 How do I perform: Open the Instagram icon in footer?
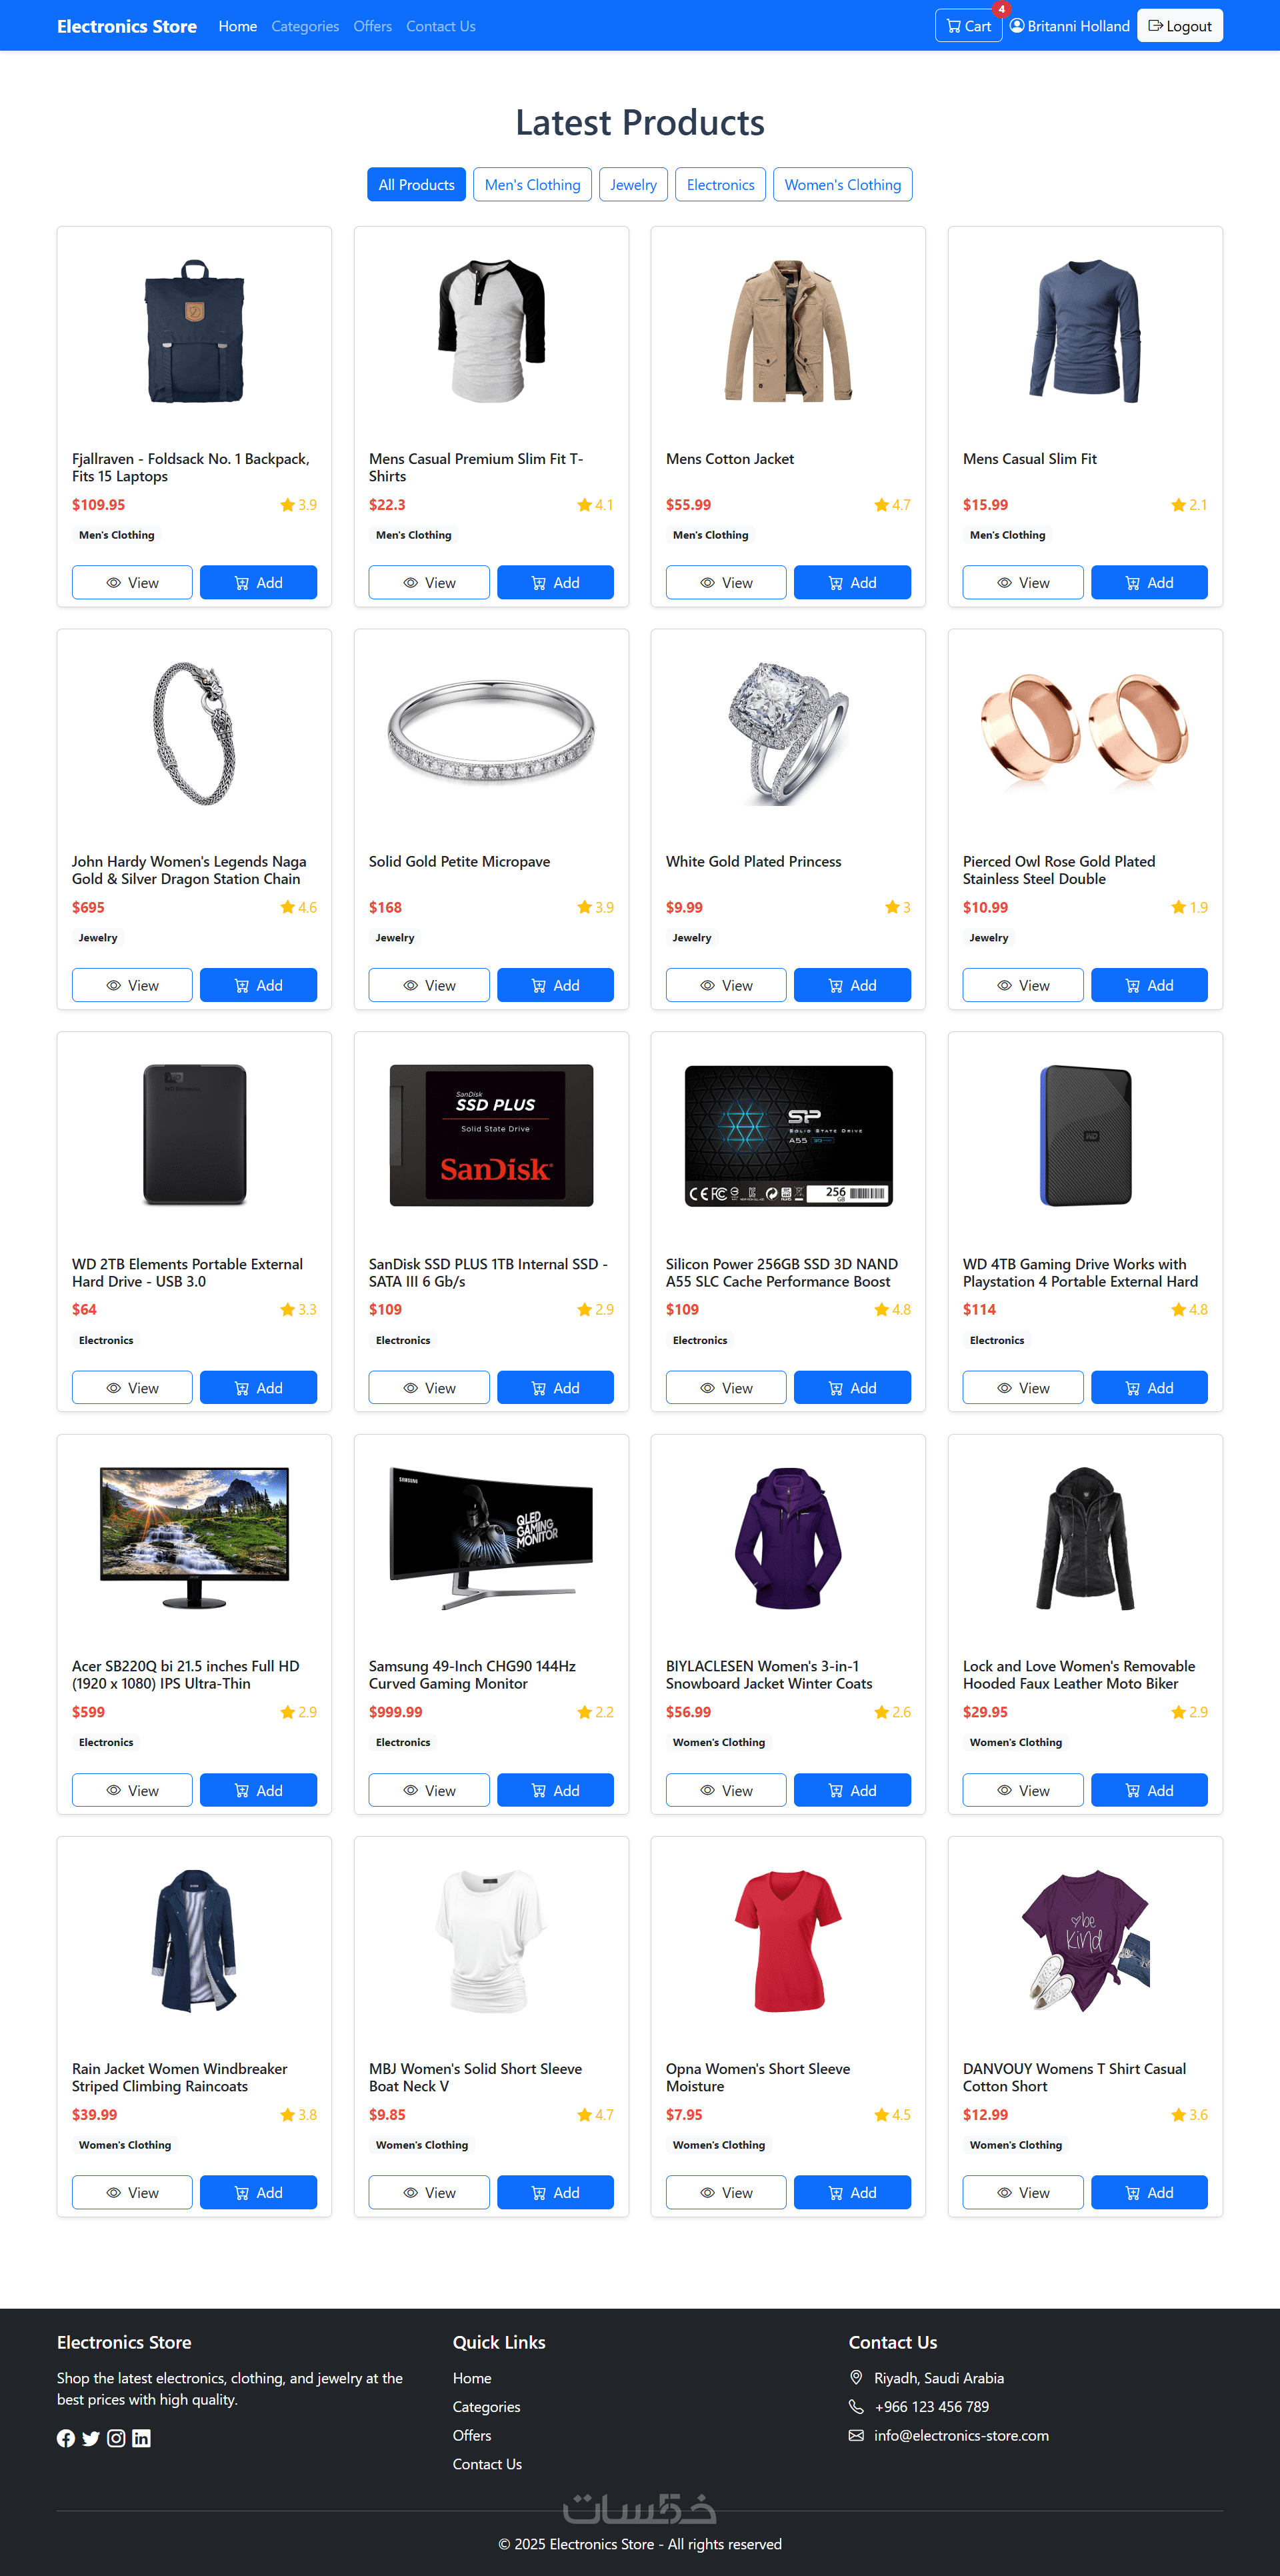click(x=116, y=2438)
